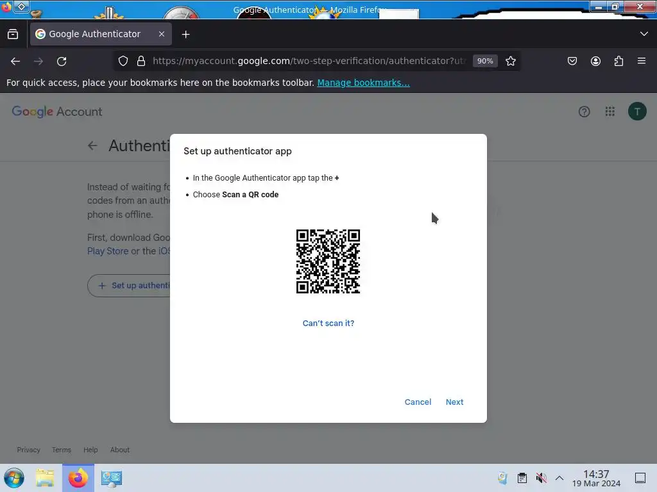Click Next in the setup dialog
The image size is (657, 492).
(x=454, y=402)
